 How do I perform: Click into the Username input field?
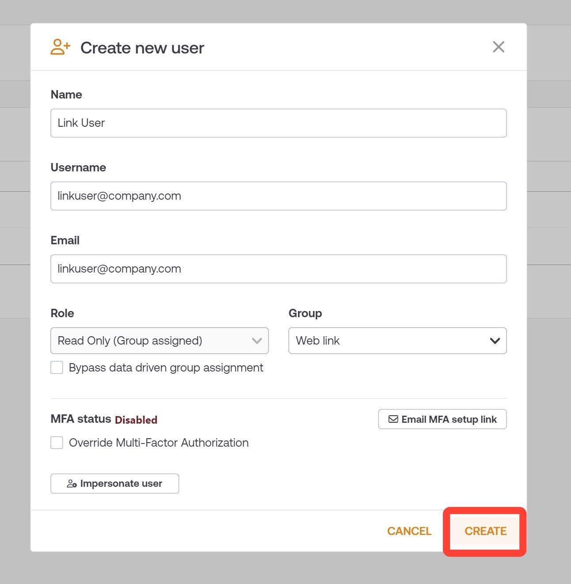279,196
